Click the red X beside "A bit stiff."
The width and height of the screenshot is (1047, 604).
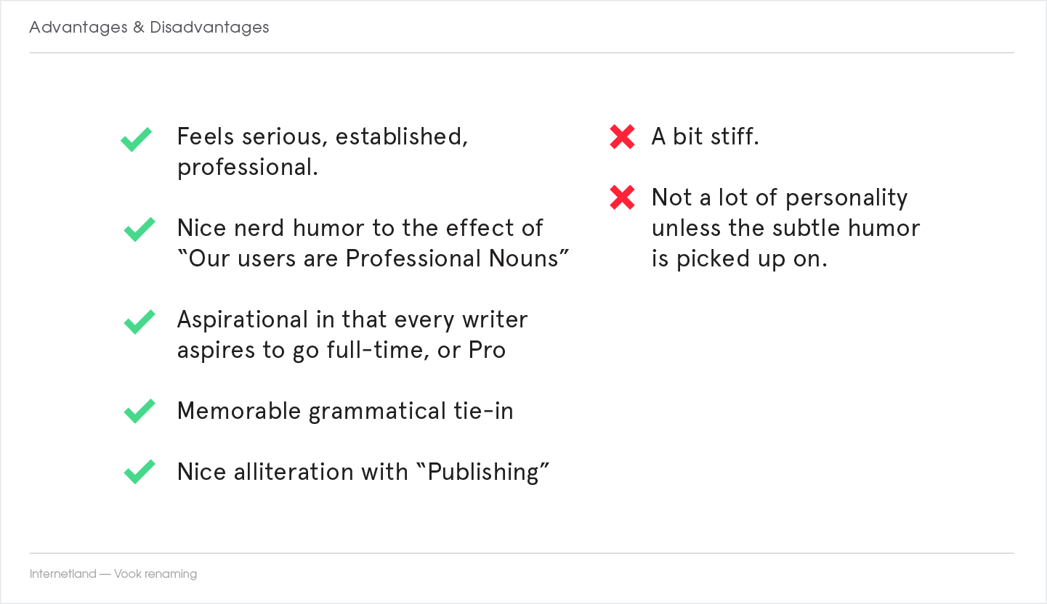pyautogui.click(x=622, y=137)
